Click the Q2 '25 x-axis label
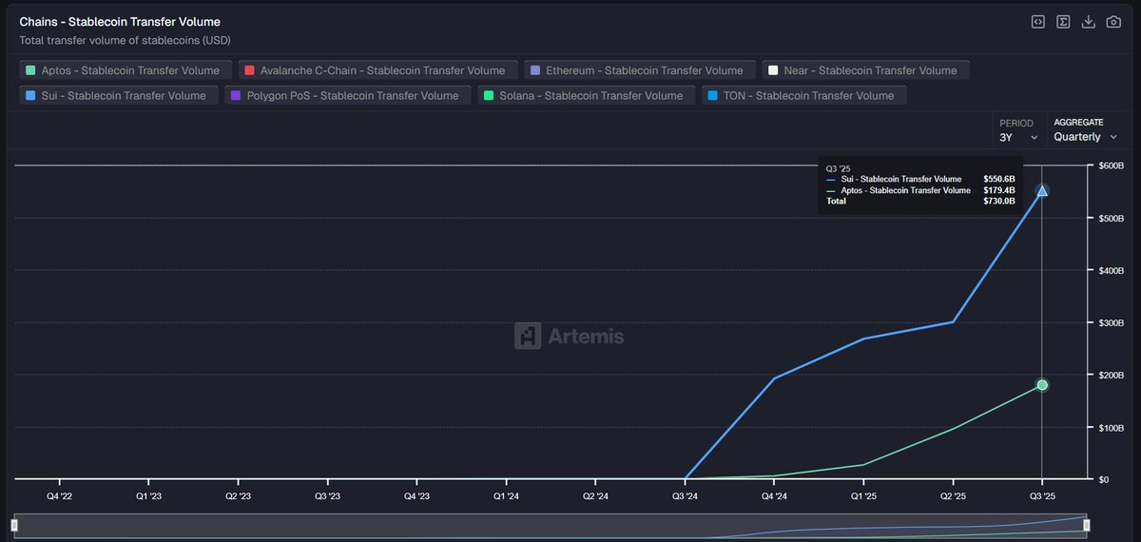1141x542 pixels. pyautogui.click(x=953, y=496)
